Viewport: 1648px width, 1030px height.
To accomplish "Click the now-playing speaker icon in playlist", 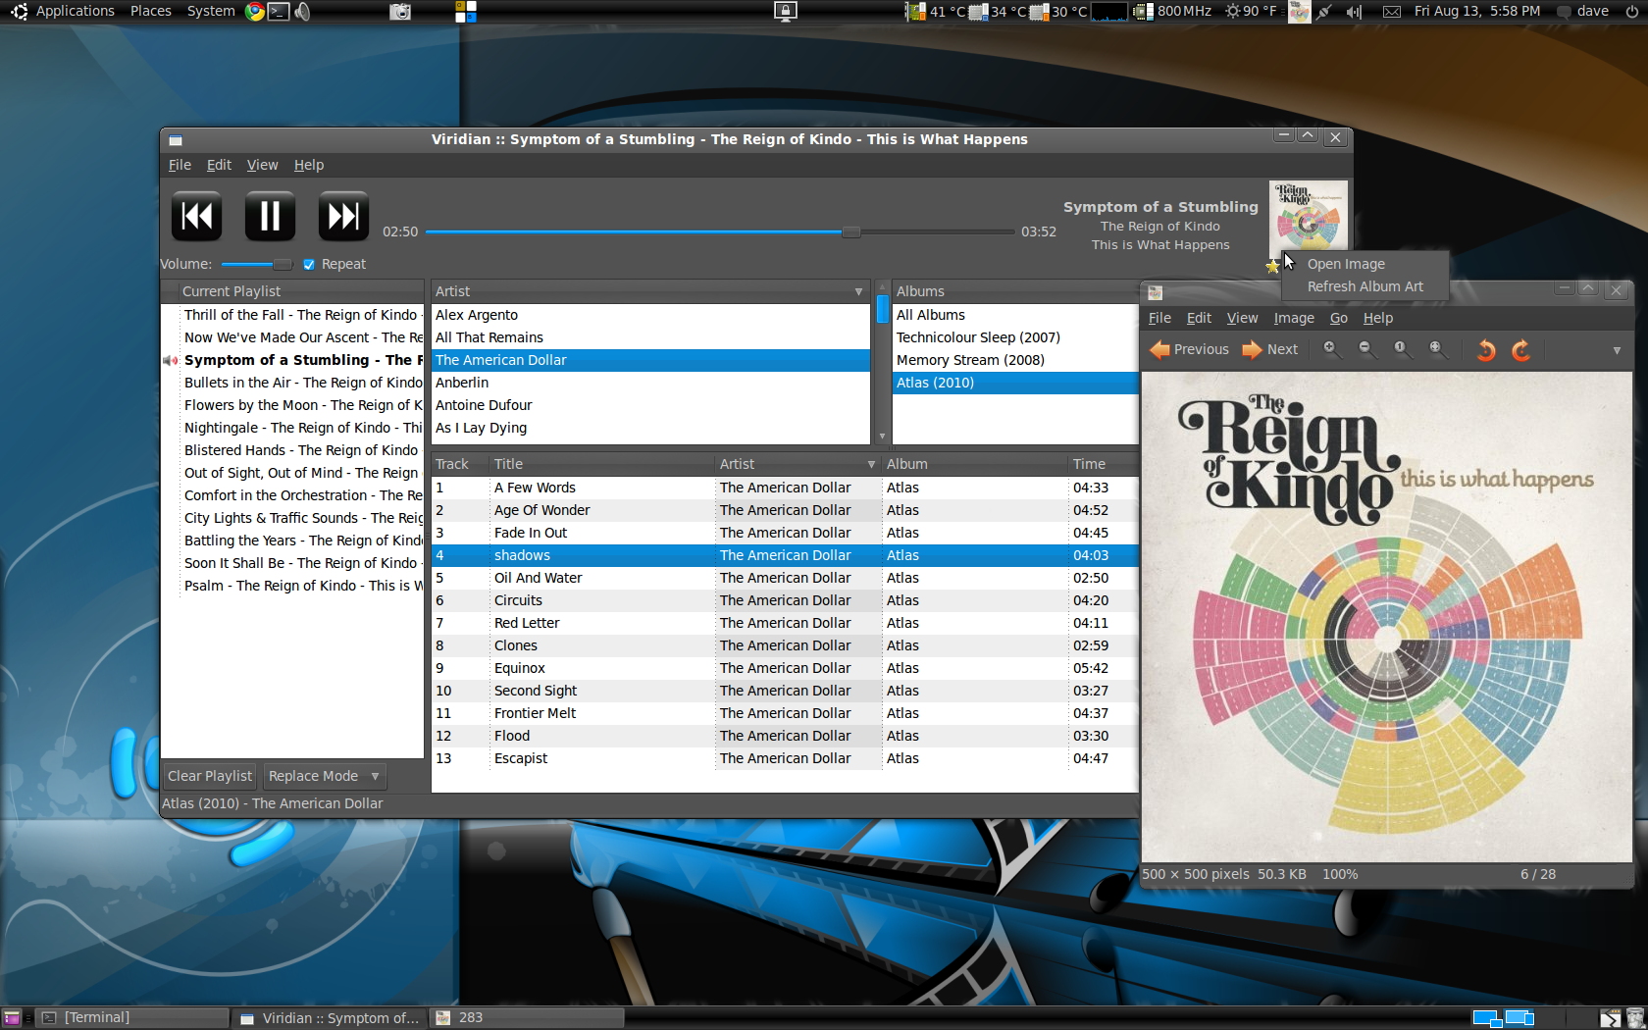I will tap(171, 361).
